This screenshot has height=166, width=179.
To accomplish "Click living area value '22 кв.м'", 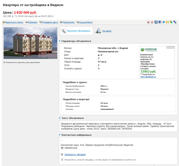I will (x=104, y=103).
